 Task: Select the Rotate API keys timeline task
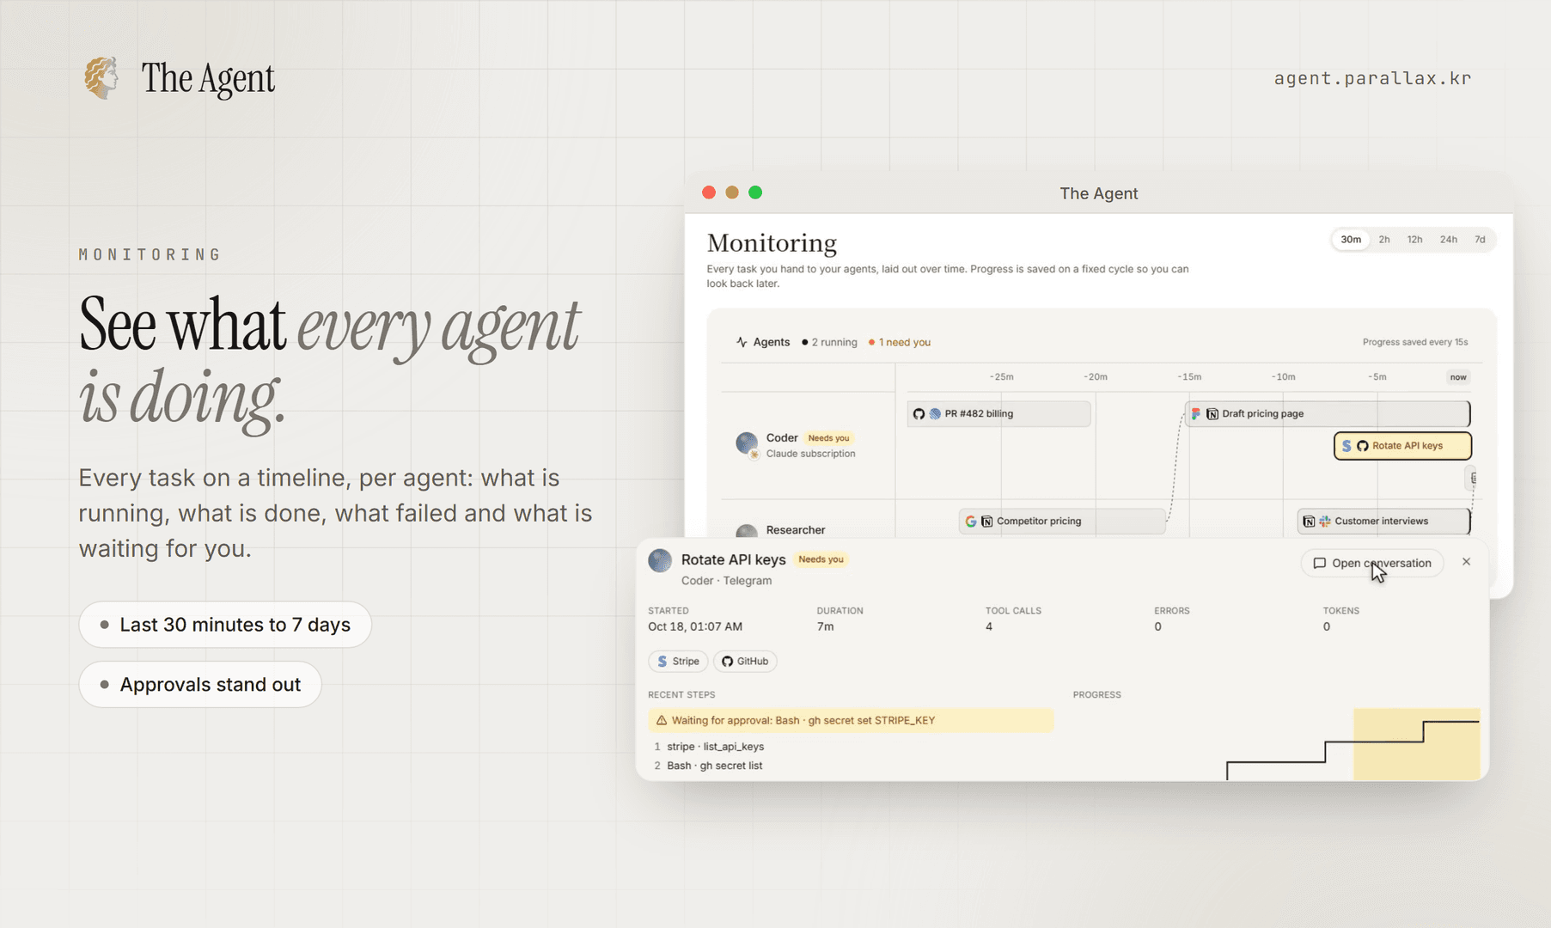click(x=1402, y=446)
